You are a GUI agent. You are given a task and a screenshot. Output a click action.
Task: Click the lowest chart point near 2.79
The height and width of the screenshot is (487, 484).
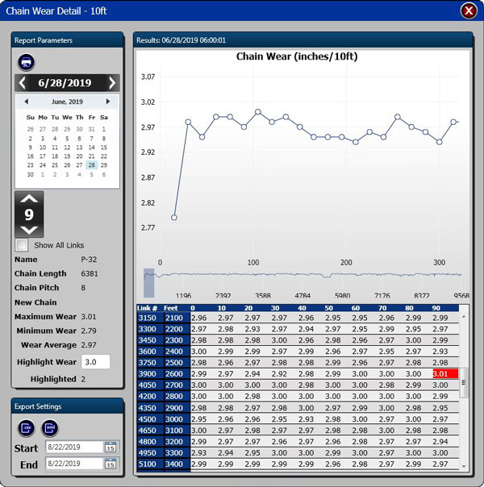pyautogui.click(x=174, y=218)
